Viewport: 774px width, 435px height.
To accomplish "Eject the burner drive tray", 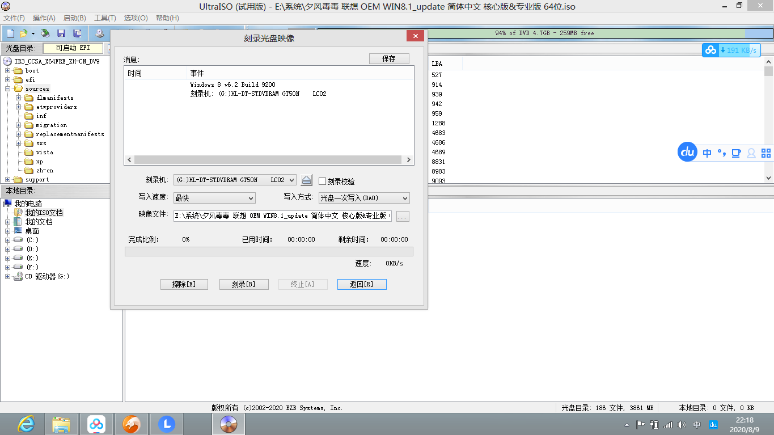I will point(306,180).
